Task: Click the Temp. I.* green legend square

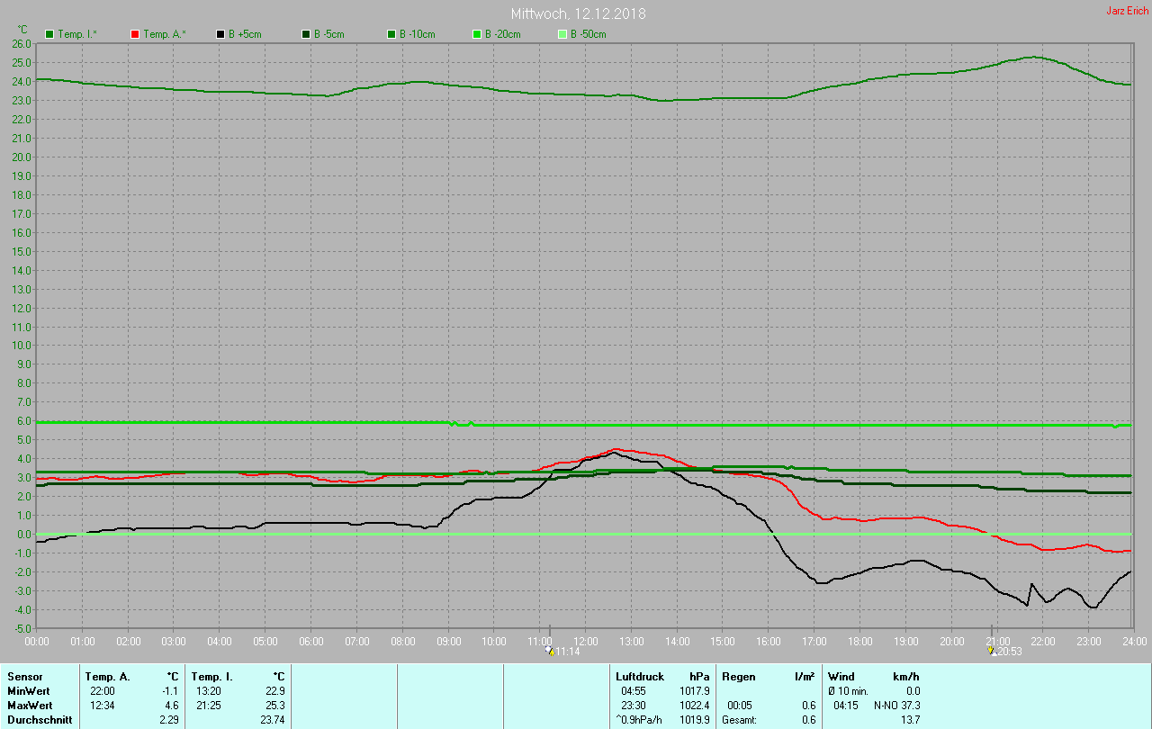Action: tap(49, 34)
